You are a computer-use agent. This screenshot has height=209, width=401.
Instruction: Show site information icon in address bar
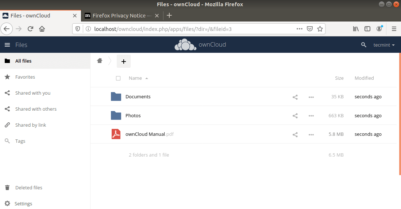point(88,29)
